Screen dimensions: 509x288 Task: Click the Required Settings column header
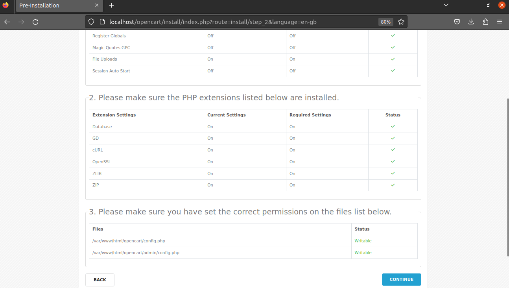point(310,115)
